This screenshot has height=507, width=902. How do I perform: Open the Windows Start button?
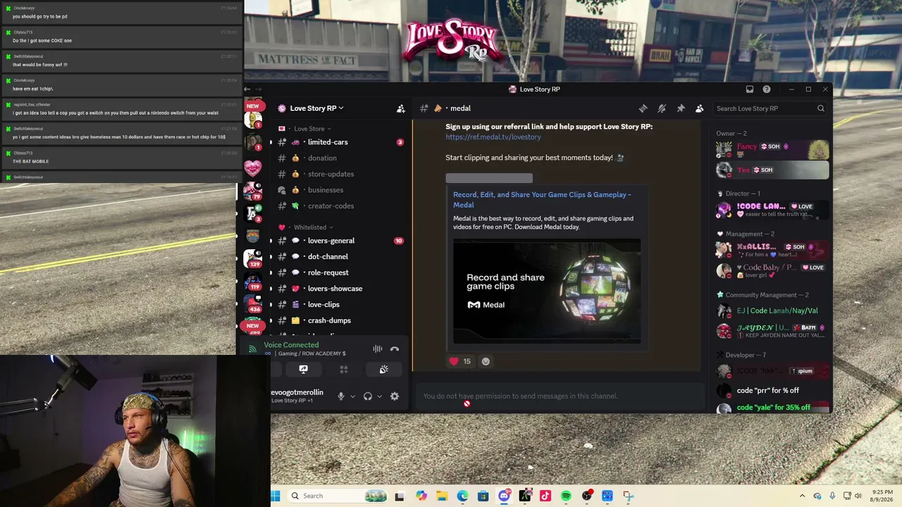tap(275, 496)
